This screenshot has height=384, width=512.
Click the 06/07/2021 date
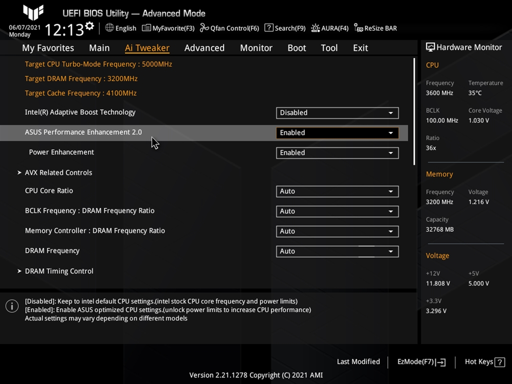(25, 27)
